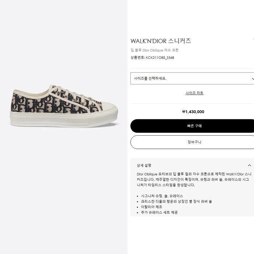Add to cart with 장바구니 button

tap(192, 142)
